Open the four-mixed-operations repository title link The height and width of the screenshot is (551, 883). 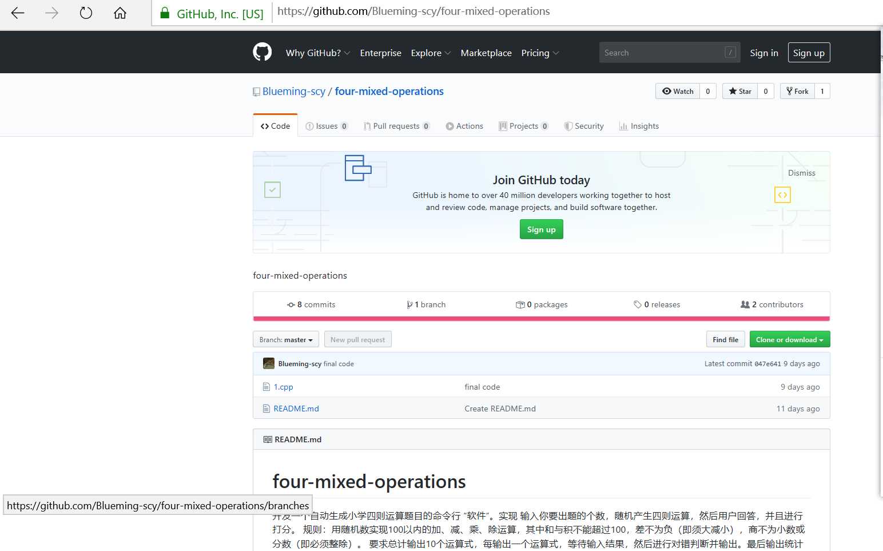click(389, 92)
